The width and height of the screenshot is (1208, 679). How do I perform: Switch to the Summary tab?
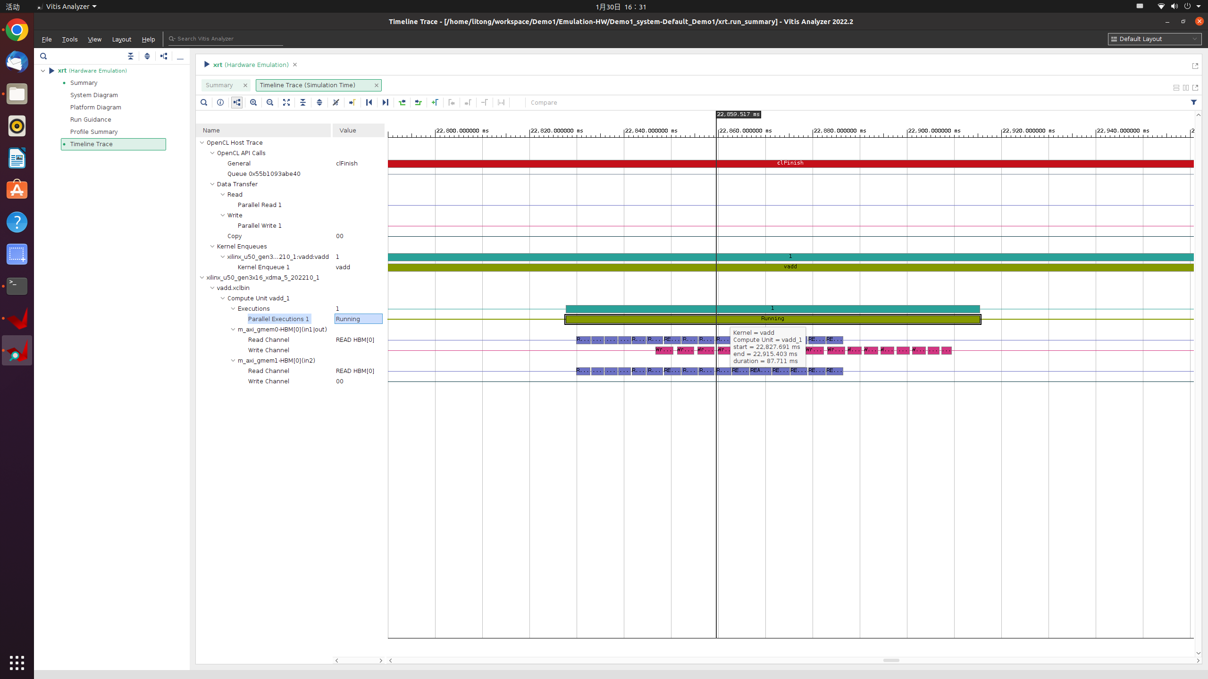click(x=219, y=85)
